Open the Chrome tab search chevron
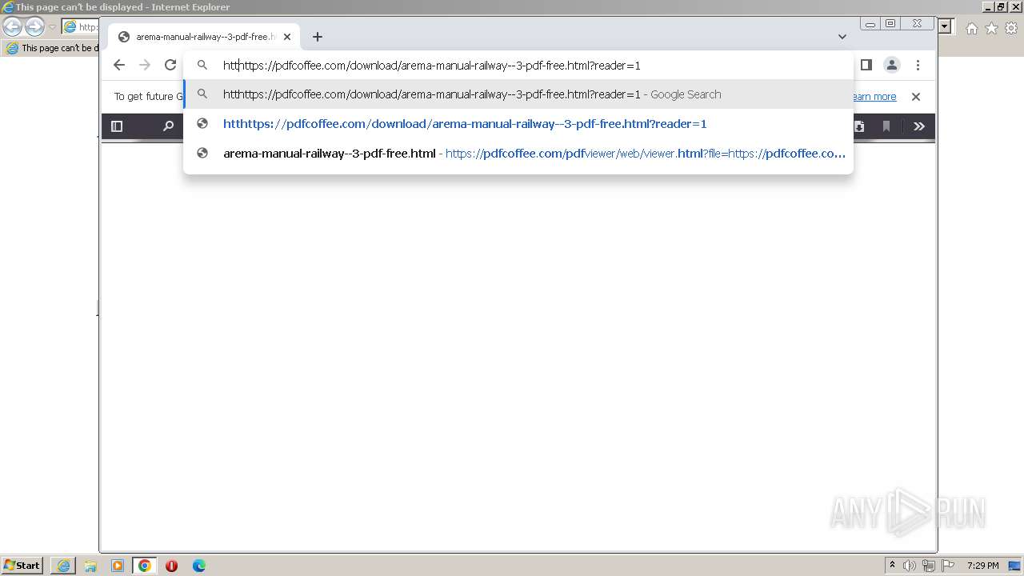The width and height of the screenshot is (1024, 576). (x=842, y=37)
